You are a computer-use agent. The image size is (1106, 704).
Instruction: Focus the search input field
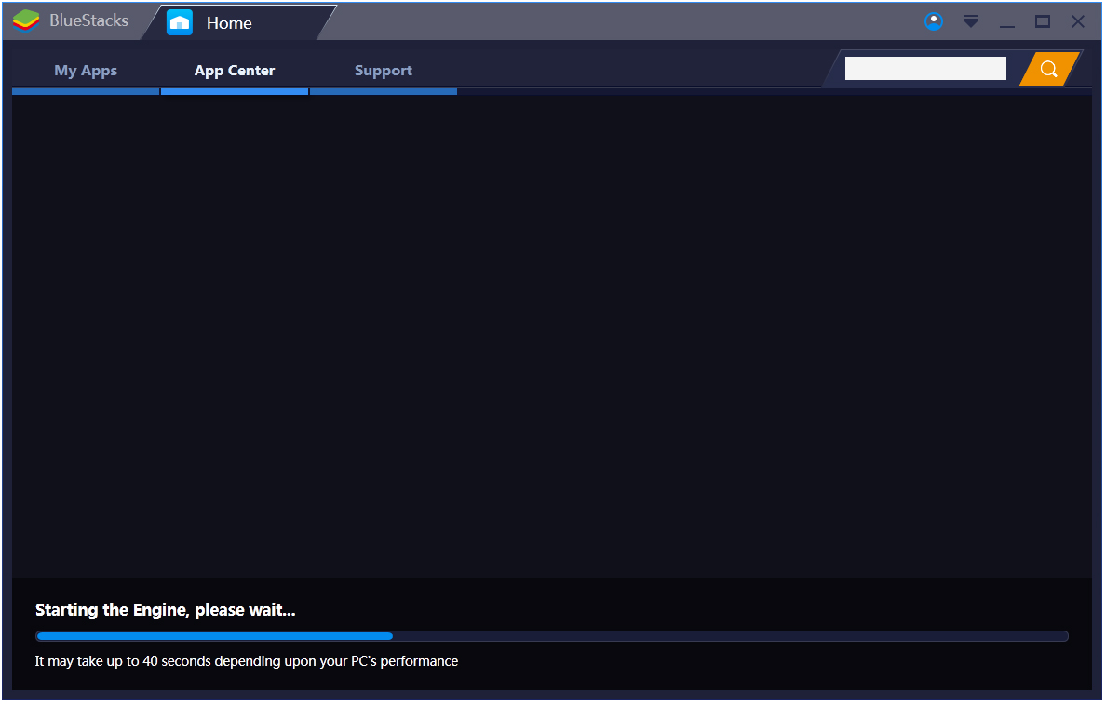click(x=925, y=68)
